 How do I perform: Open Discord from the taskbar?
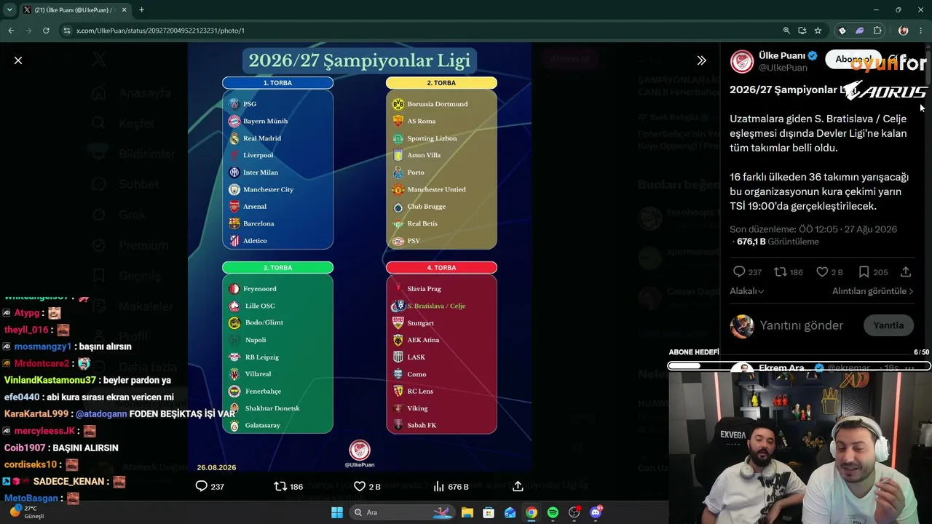pyautogui.click(x=596, y=512)
